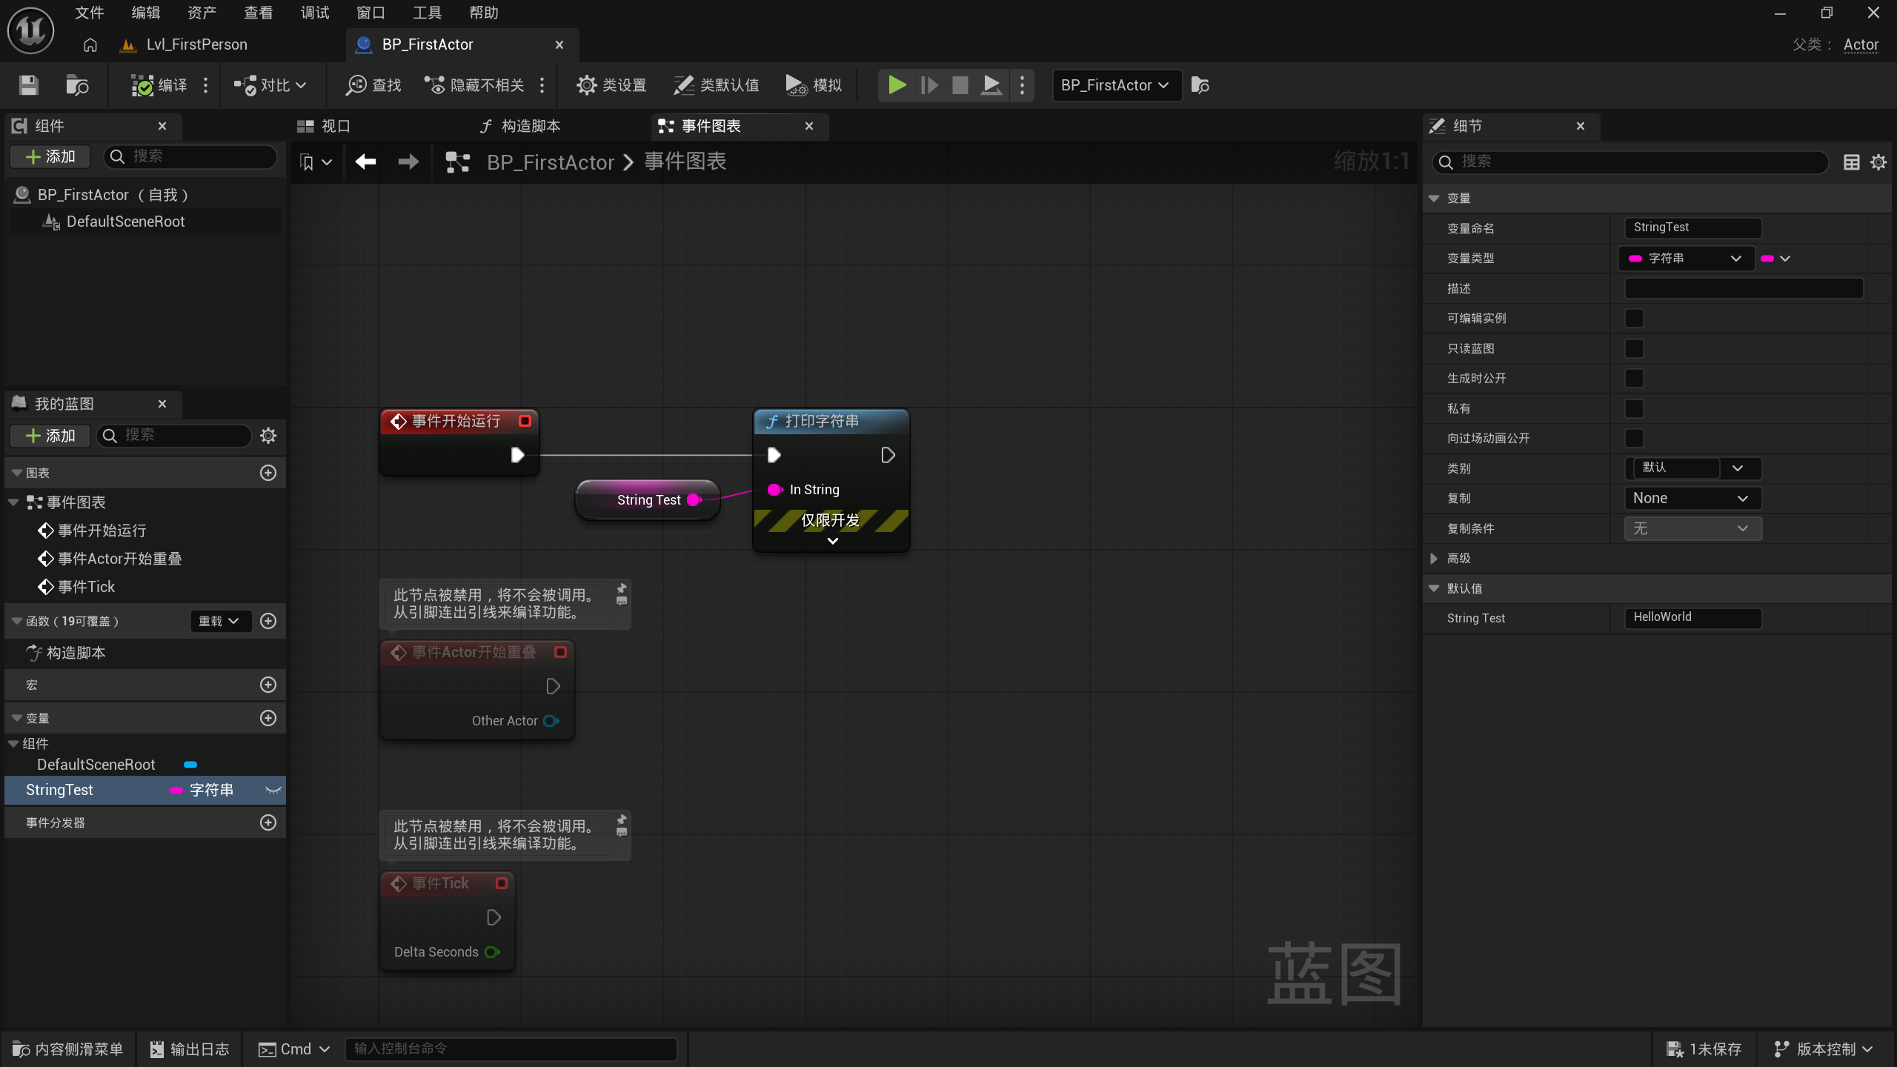This screenshot has width=1897, height=1067.
Task: Click the Add component button
Action: tap(50, 156)
